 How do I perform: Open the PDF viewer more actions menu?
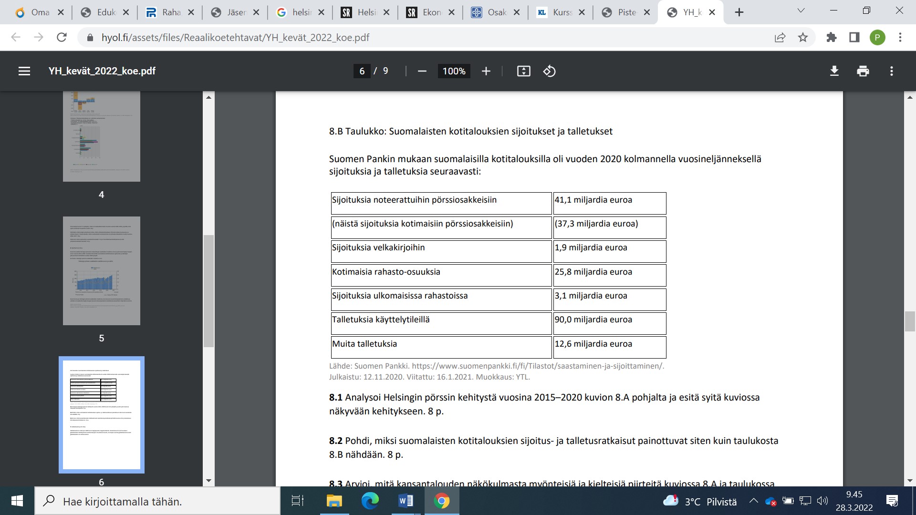891,71
